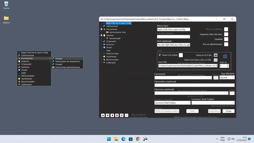Select IObitUninstaler in the config tree
254x143 pixels.
[x=113, y=54]
